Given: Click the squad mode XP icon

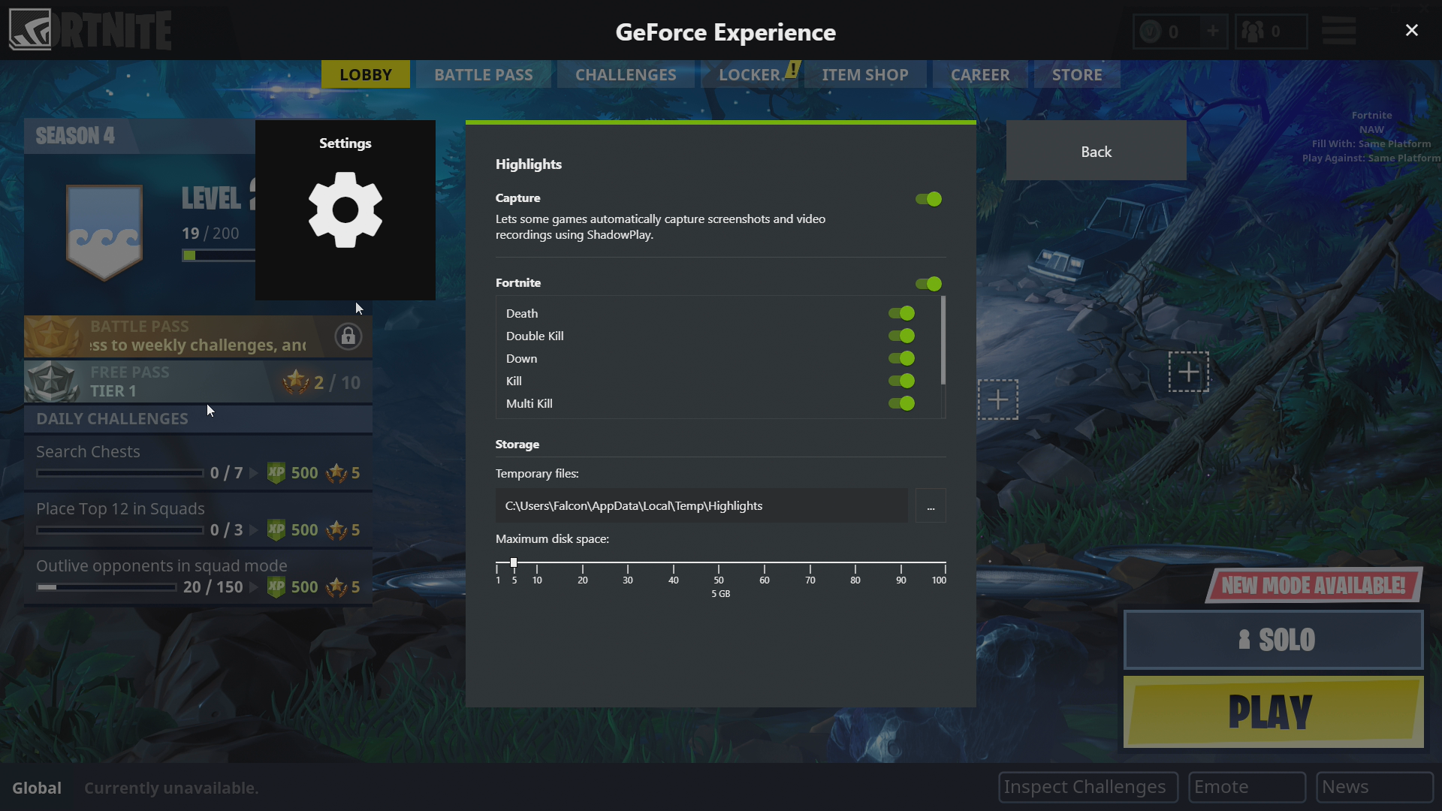Looking at the screenshot, I should (276, 585).
